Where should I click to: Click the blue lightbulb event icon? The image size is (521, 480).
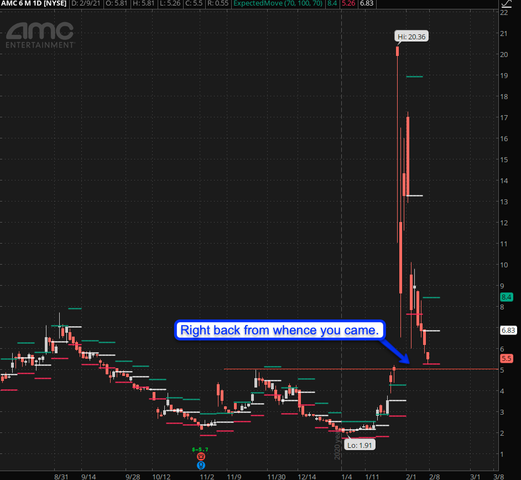[201, 466]
